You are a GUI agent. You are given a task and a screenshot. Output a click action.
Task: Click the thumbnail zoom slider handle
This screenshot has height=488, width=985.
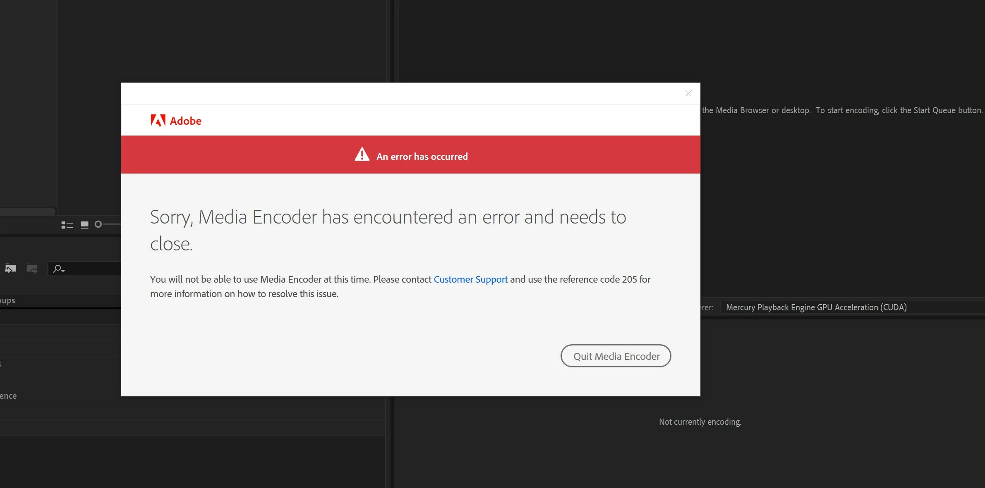point(98,224)
